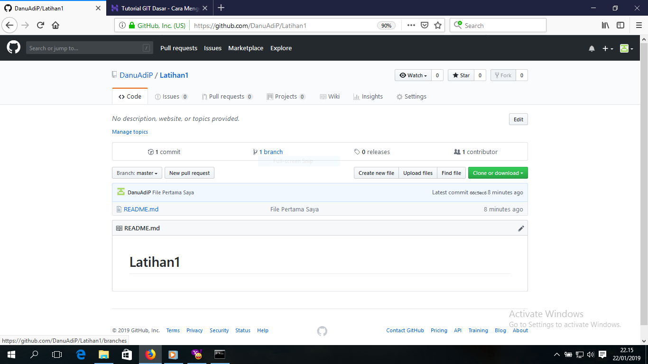
Task: Go to Firefox home page icon
Action: [x=56, y=25]
